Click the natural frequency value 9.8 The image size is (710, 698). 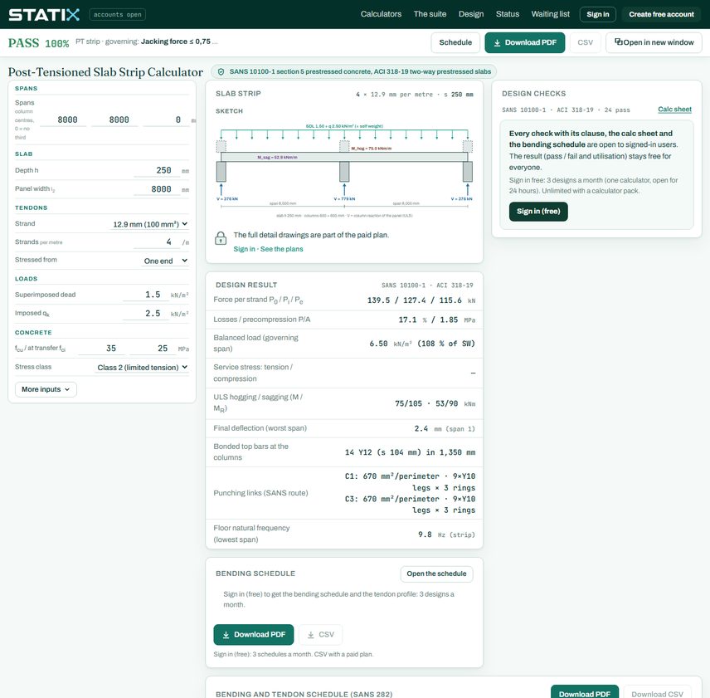coord(425,534)
